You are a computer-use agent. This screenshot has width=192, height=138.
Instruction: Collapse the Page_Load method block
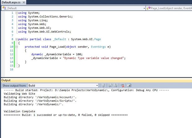[x=16, y=47]
